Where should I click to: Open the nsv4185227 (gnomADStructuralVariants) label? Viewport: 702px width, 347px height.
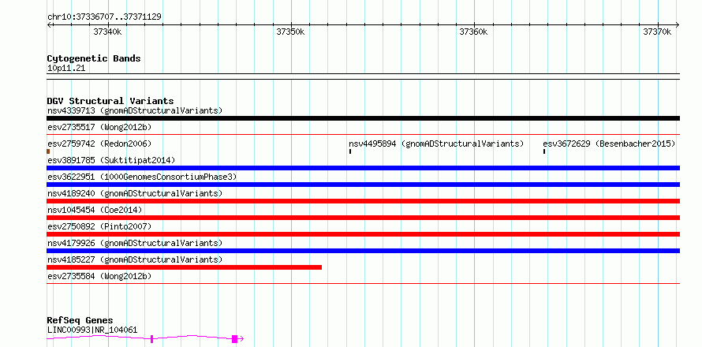[135, 259]
